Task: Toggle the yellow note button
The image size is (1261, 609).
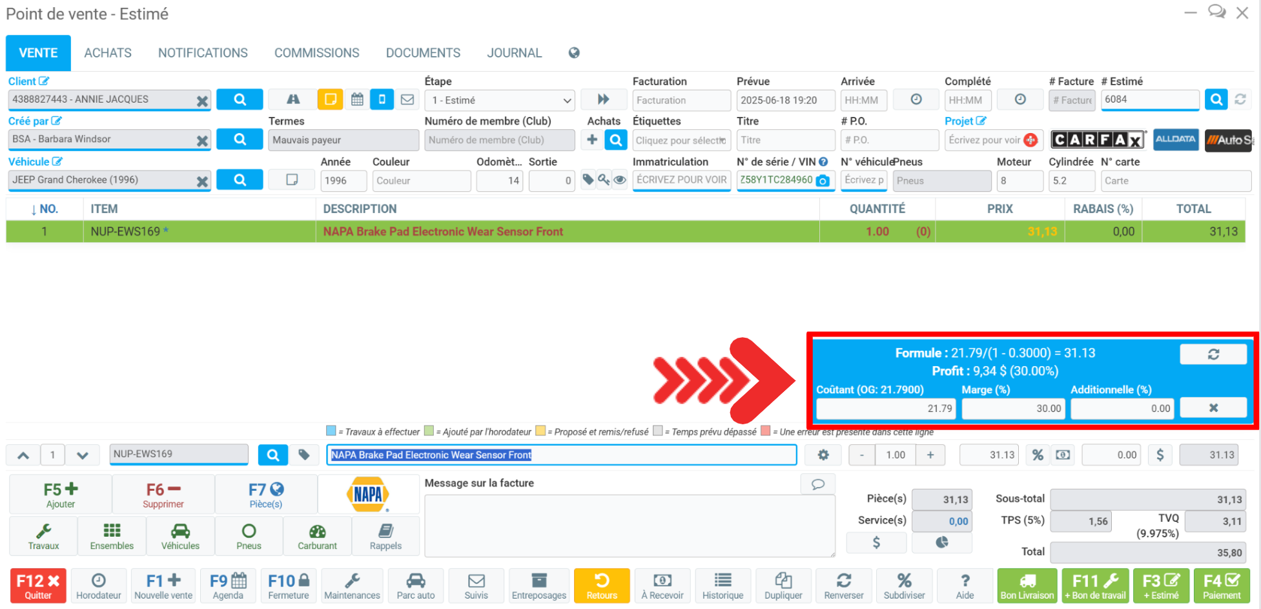Action: coord(330,99)
